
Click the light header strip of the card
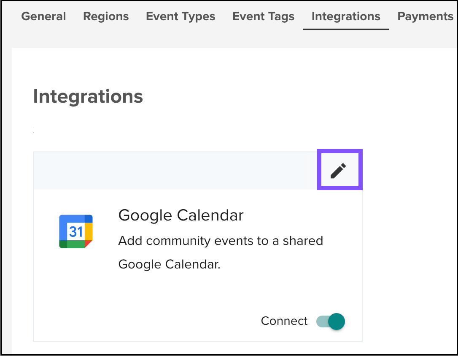[169, 171]
